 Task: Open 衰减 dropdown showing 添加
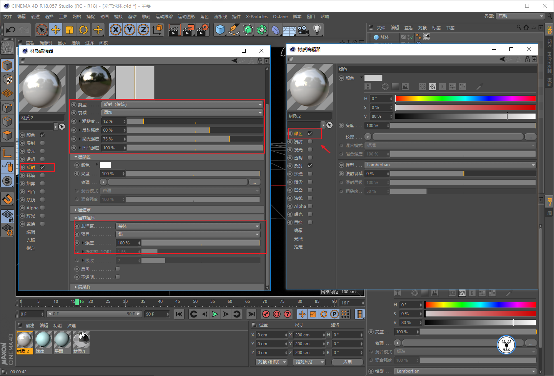[x=182, y=113]
